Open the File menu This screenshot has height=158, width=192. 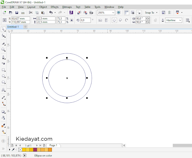[x=4, y=7]
